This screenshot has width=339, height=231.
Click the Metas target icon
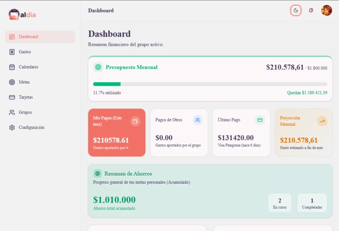(x=12, y=82)
